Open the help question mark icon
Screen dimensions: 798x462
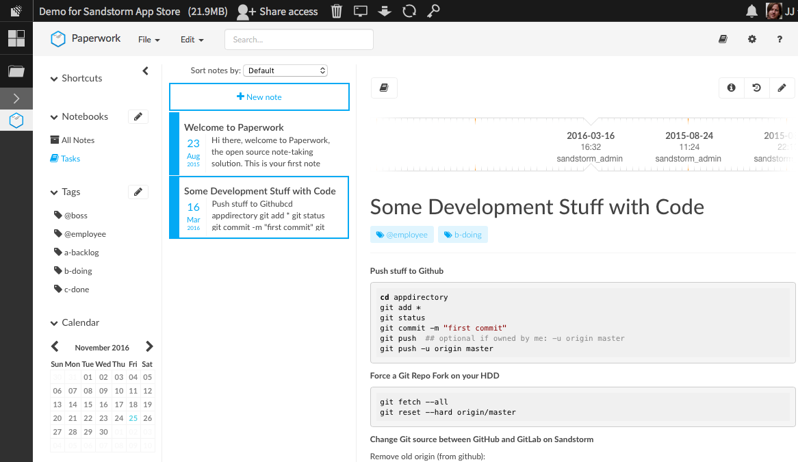[780, 39]
